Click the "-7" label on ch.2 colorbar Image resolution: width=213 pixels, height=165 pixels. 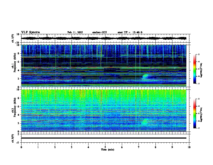(x=198, y=128)
